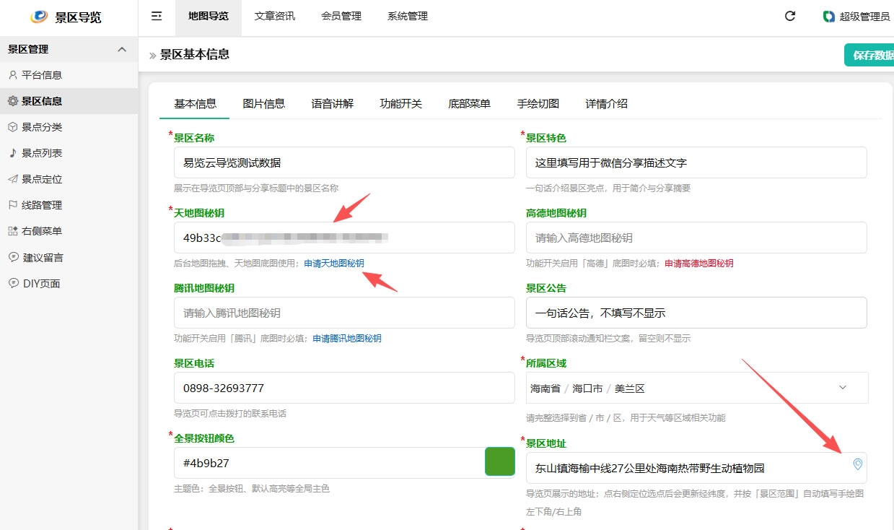Click the location pin icon in 景区地址
Image resolution: width=894 pixels, height=530 pixels.
coord(858,464)
